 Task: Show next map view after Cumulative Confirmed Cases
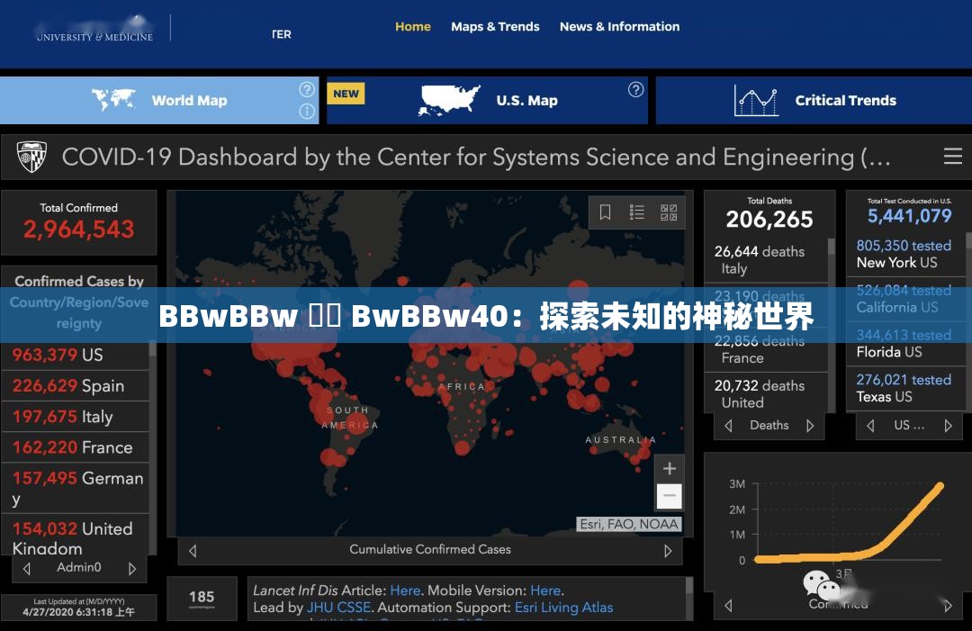tap(668, 551)
